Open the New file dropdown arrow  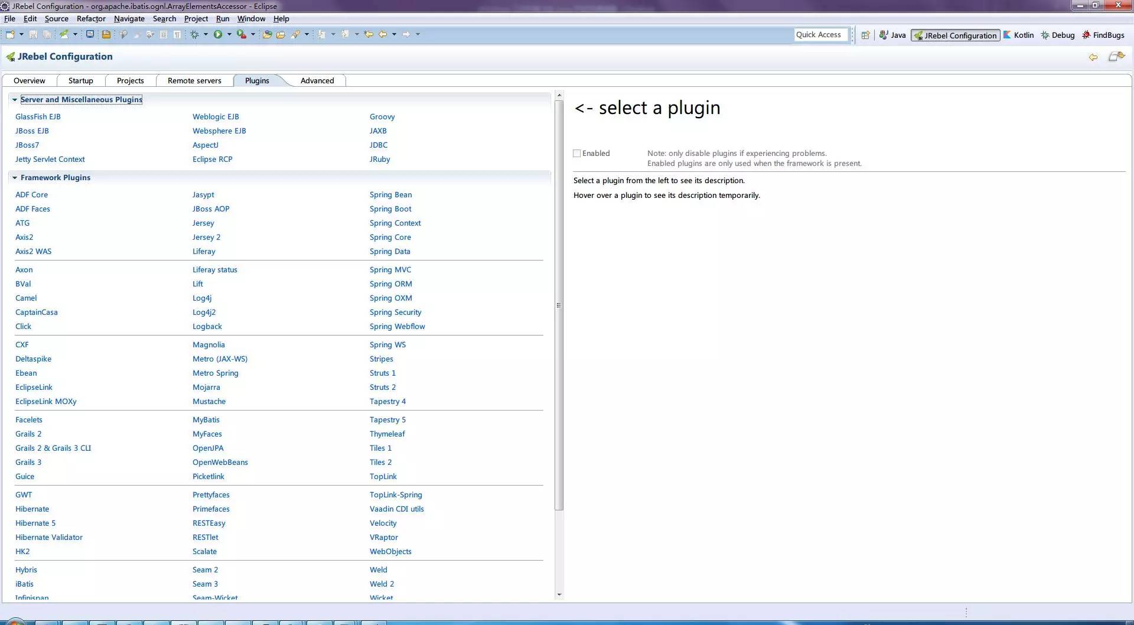(21, 34)
